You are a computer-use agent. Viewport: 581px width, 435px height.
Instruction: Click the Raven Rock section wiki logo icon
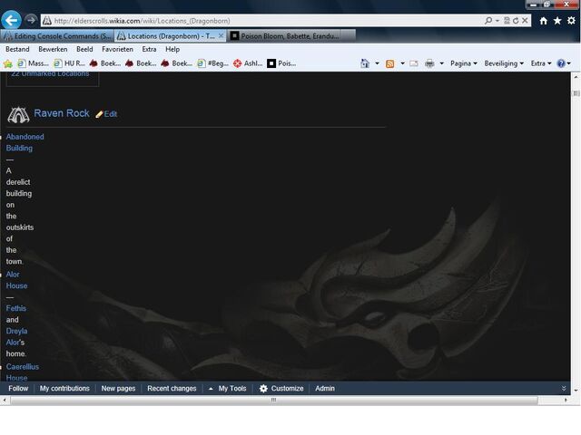tap(18, 115)
